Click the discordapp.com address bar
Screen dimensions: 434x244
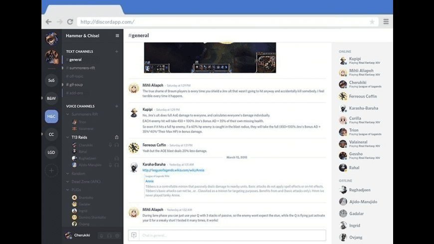point(227,22)
